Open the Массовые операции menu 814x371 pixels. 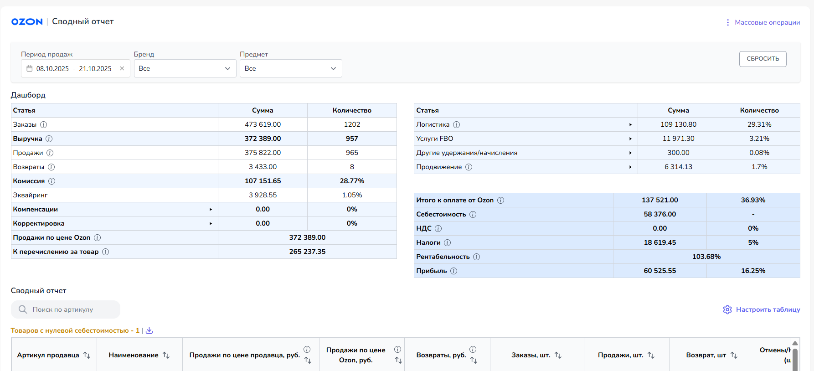point(763,22)
